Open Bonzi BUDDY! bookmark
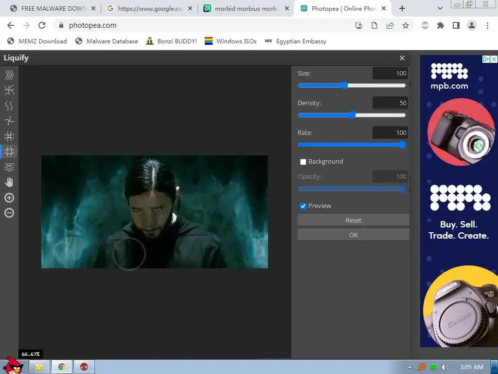 coord(172,41)
